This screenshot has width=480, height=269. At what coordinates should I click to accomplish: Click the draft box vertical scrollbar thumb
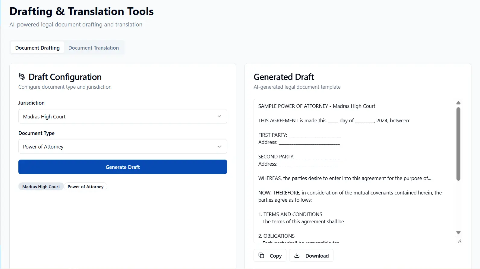(458, 144)
